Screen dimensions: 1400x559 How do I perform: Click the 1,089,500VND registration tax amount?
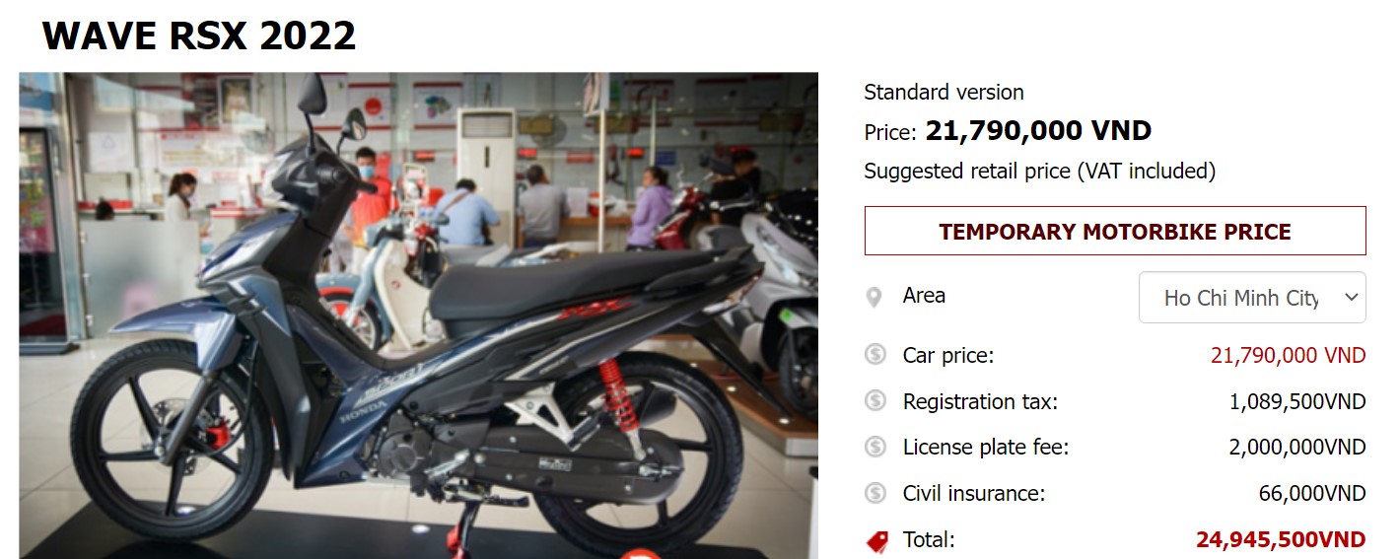click(1297, 401)
